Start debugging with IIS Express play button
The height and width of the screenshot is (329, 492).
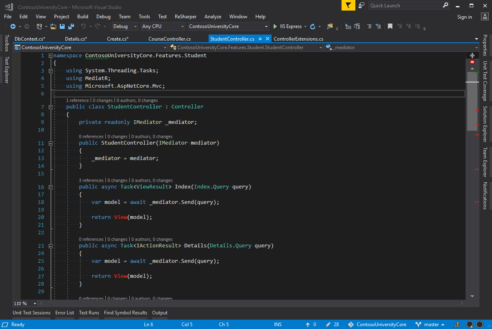click(275, 26)
